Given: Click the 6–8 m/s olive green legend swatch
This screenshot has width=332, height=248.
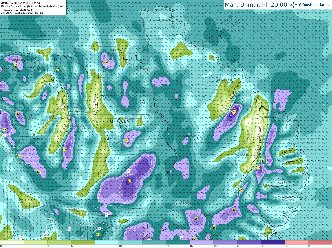Looking at the screenshot, I should click(83, 243).
